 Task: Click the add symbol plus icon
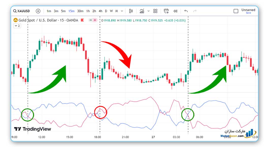38,11
